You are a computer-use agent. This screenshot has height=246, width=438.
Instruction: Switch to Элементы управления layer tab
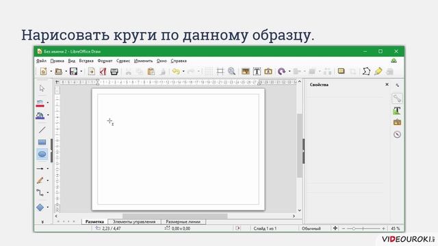pos(134,221)
